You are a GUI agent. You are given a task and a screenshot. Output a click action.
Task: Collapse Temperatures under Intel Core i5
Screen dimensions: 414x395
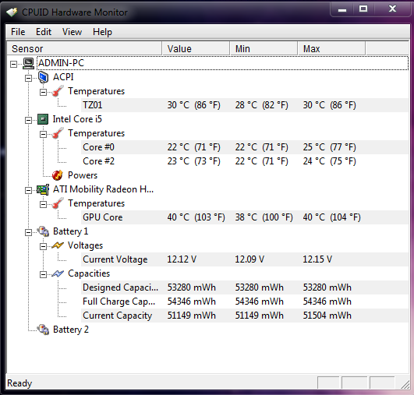pos(43,134)
